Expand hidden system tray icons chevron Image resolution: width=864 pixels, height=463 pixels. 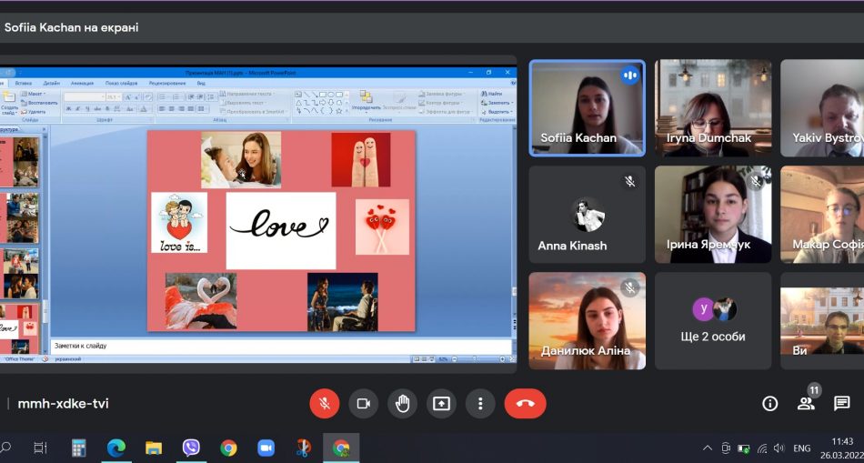[x=708, y=448]
